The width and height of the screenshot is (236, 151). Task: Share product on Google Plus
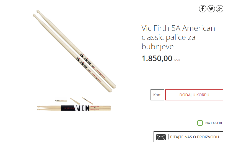(x=220, y=9)
